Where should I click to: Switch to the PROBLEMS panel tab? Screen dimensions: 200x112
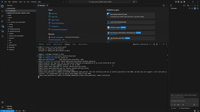click(41, 44)
